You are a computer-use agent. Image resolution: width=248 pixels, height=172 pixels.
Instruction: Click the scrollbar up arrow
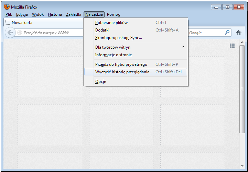click(242, 42)
